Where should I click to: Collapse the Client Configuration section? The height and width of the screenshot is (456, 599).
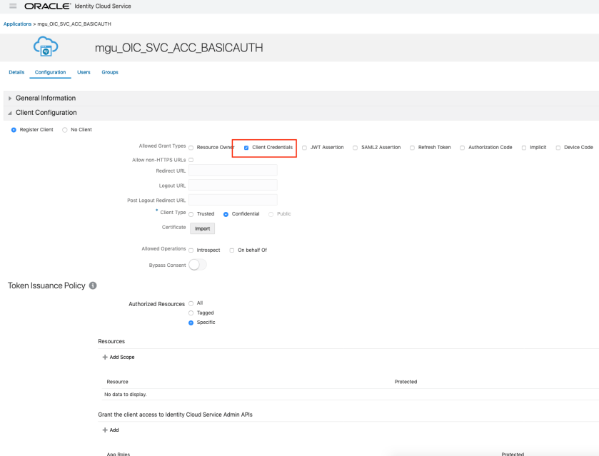click(x=10, y=113)
